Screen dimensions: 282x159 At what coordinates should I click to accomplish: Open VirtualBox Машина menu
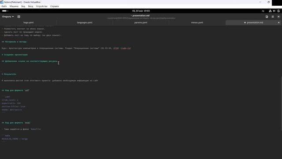pyautogui.click(x=14, y=6)
